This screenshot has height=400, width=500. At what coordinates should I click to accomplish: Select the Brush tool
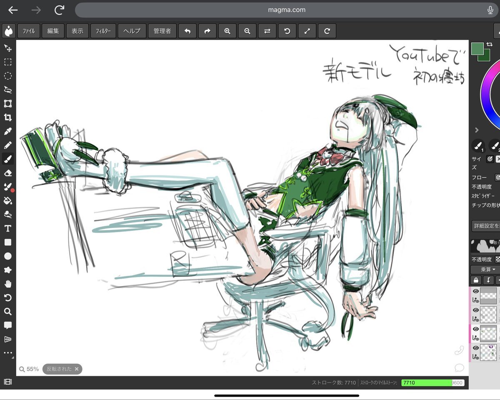(7, 159)
